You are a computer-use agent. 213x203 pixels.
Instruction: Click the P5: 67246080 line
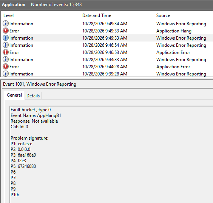[23, 166]
